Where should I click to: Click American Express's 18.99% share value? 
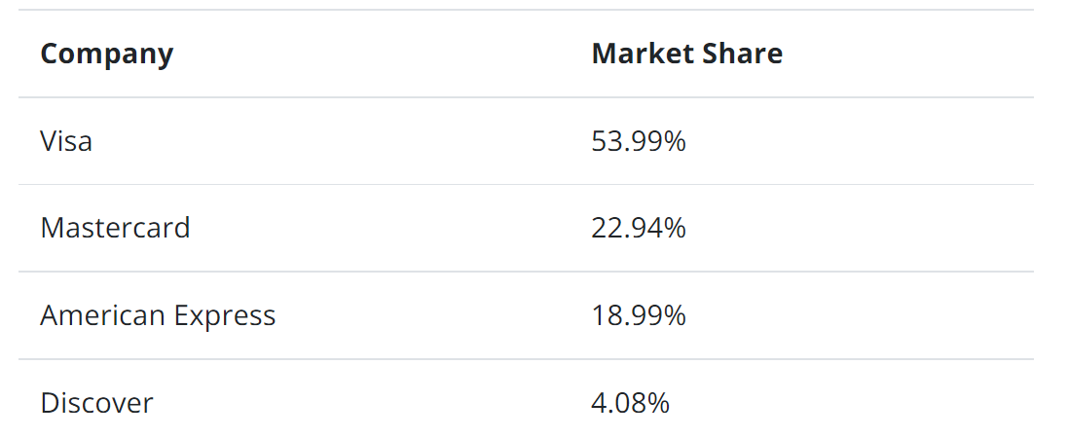pyautogui.click(x=639, y=315)
